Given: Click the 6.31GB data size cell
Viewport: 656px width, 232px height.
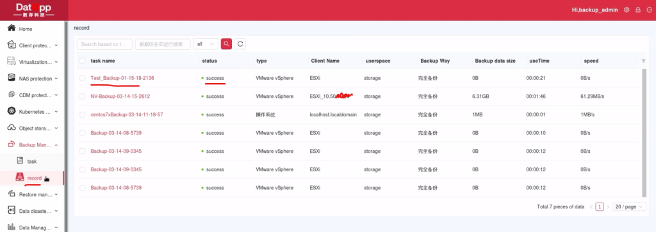Looking at the screenshot, I should point(480,97).
